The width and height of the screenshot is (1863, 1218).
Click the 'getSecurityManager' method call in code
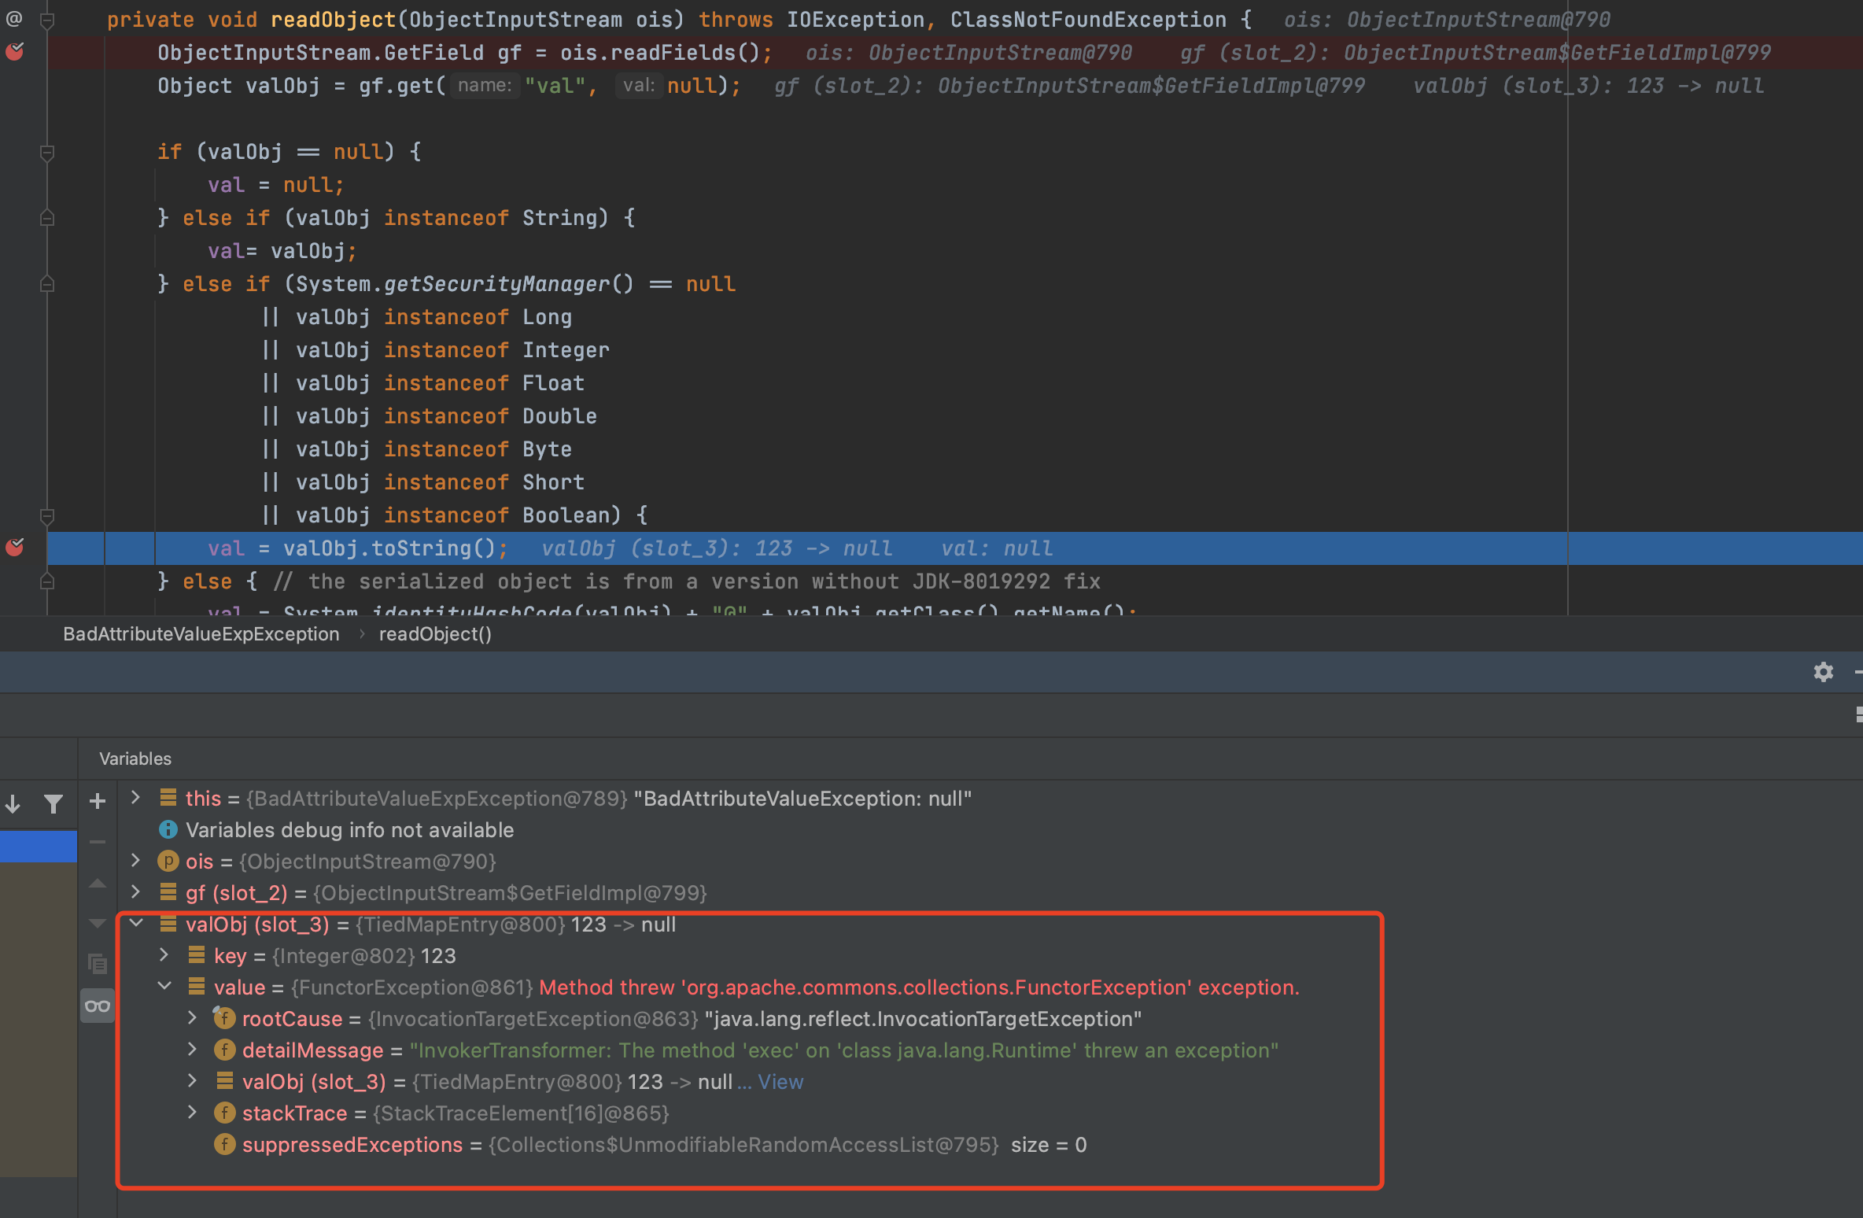coord(496,284)
